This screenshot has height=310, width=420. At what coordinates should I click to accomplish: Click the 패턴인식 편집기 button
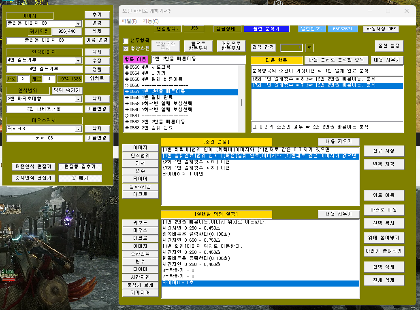click(33, 167)
